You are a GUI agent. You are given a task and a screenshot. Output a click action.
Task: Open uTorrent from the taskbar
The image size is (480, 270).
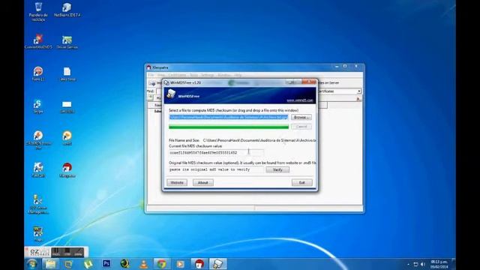[x=88, y=264]
